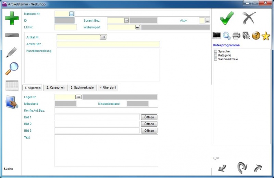Click the green plus add record icon

point(12,17)
